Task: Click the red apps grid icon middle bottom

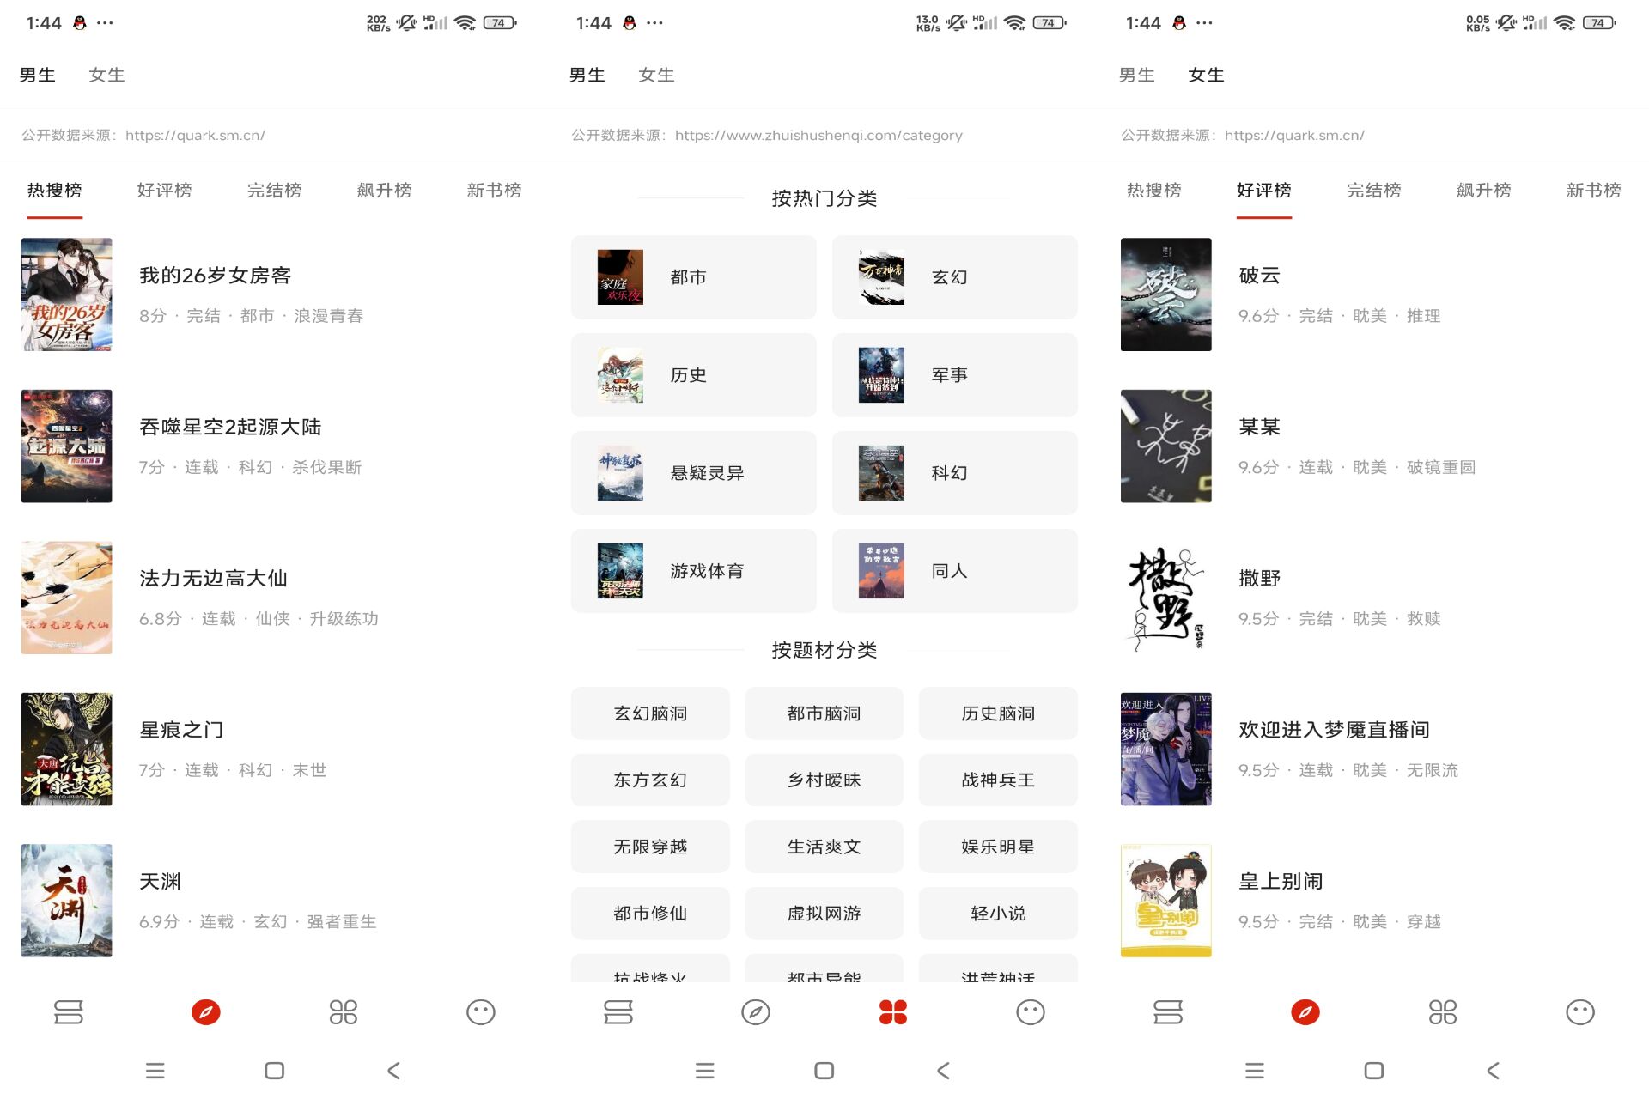Action: pos(892,1011)
